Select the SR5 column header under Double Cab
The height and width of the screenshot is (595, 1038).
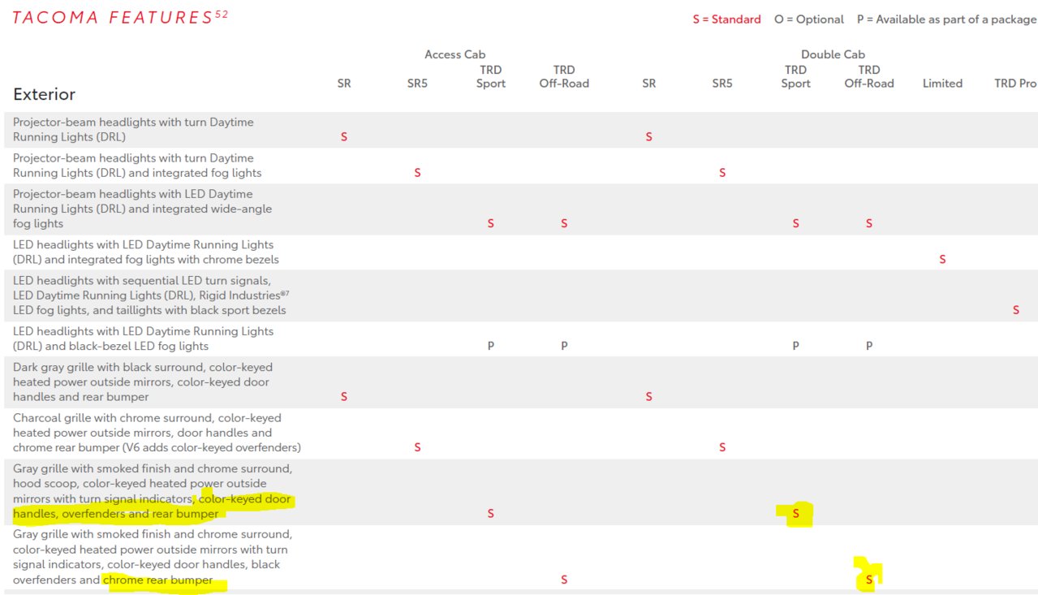click(x=722, y=84)
